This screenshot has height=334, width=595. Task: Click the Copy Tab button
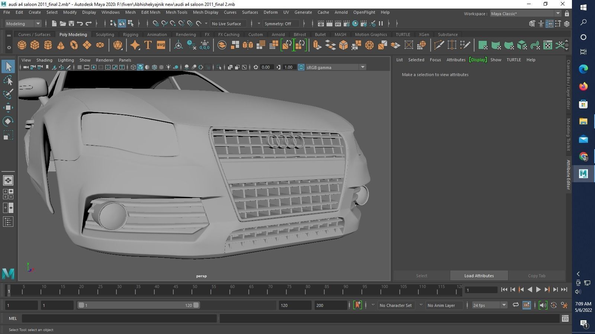537,276
